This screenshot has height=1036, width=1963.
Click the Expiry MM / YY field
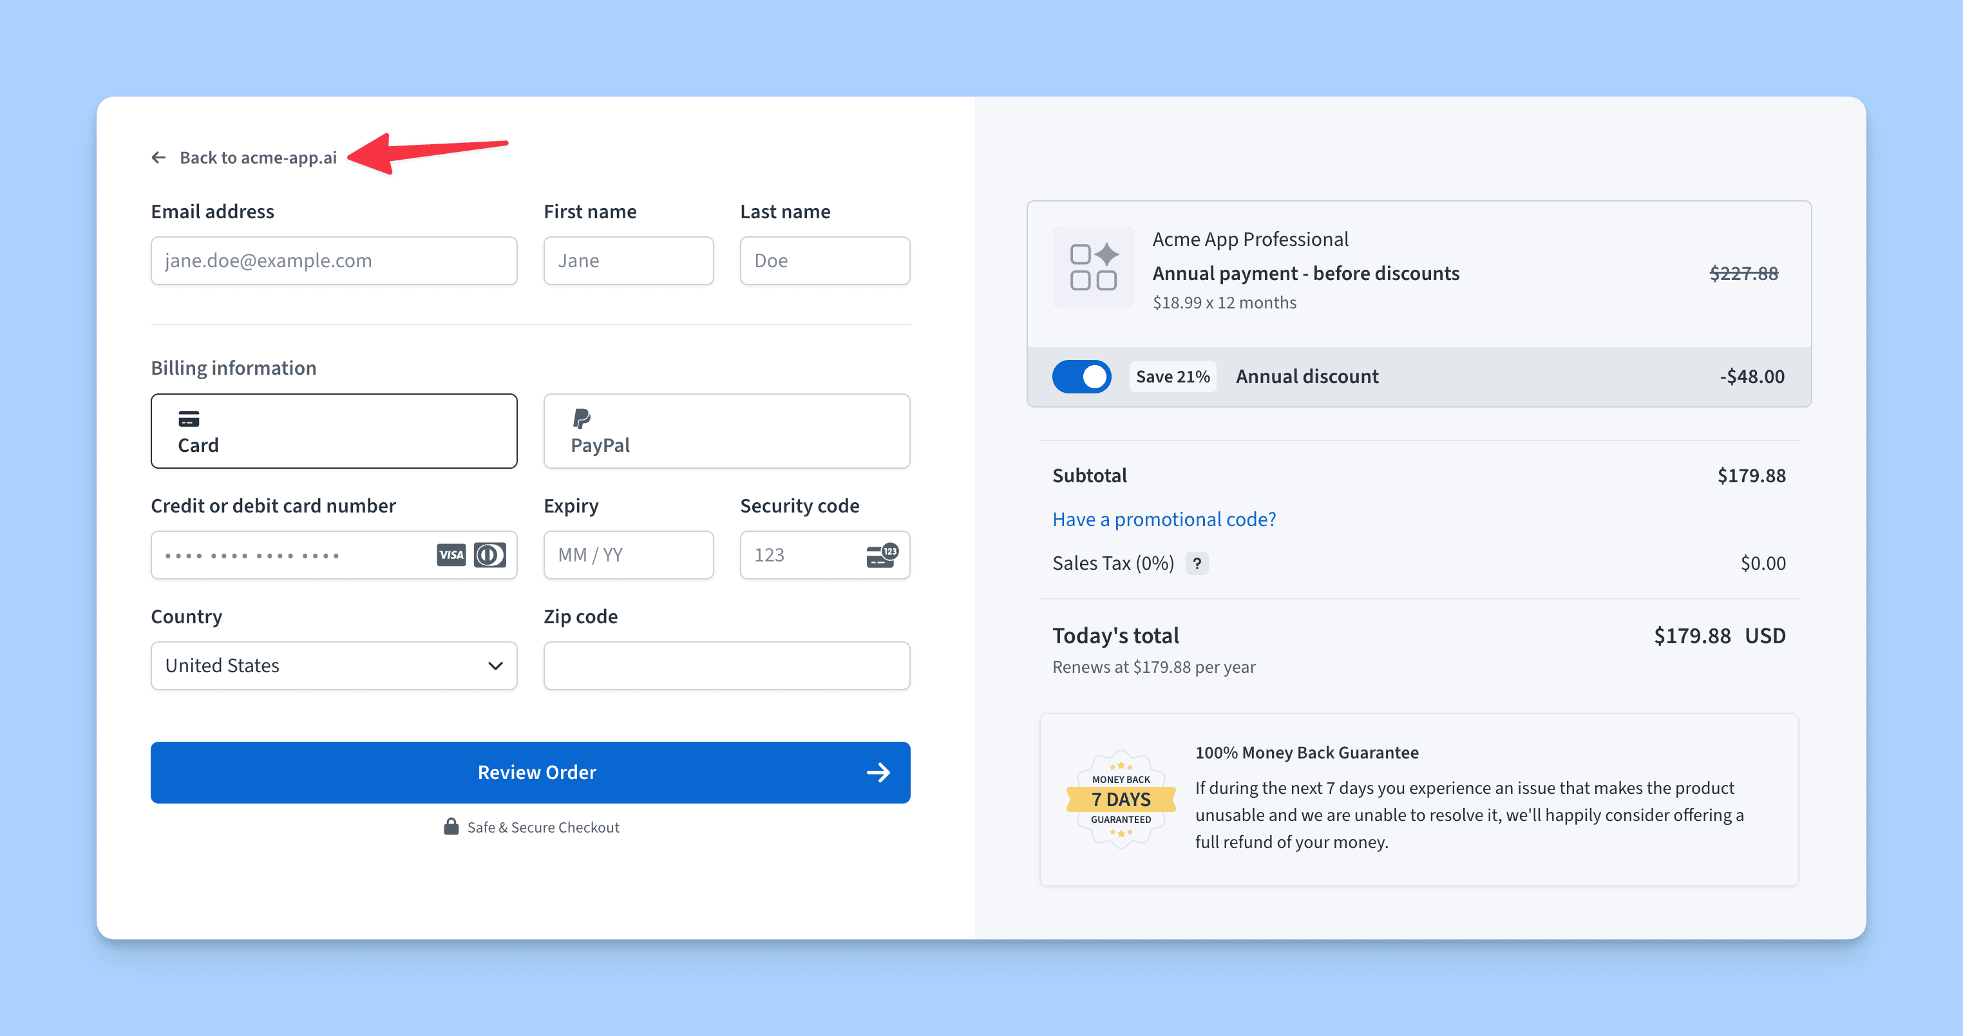628,554
